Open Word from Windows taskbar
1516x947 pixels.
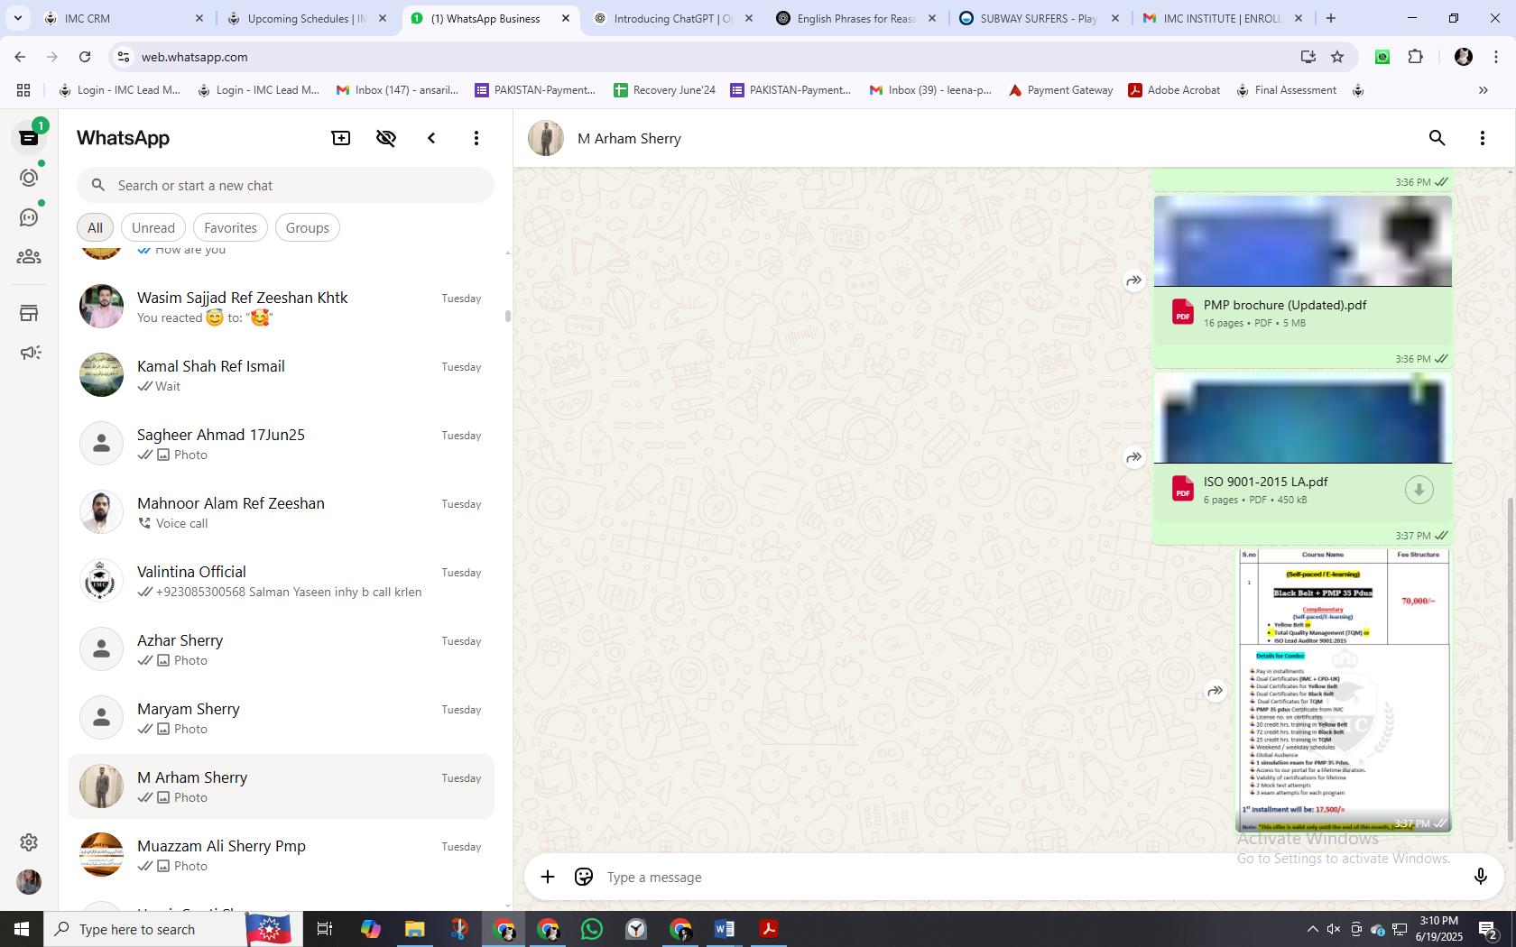pyautogui.click(x=725, y=929)
